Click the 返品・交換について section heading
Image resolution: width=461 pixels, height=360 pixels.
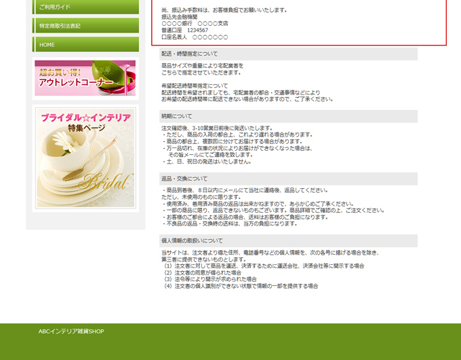pos(184,179)
